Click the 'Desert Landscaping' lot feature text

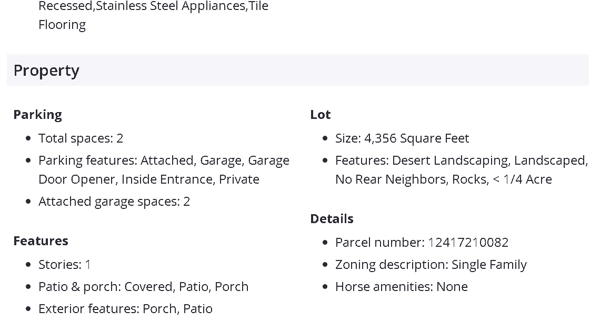pyautogui.click(x=451, y=160)
